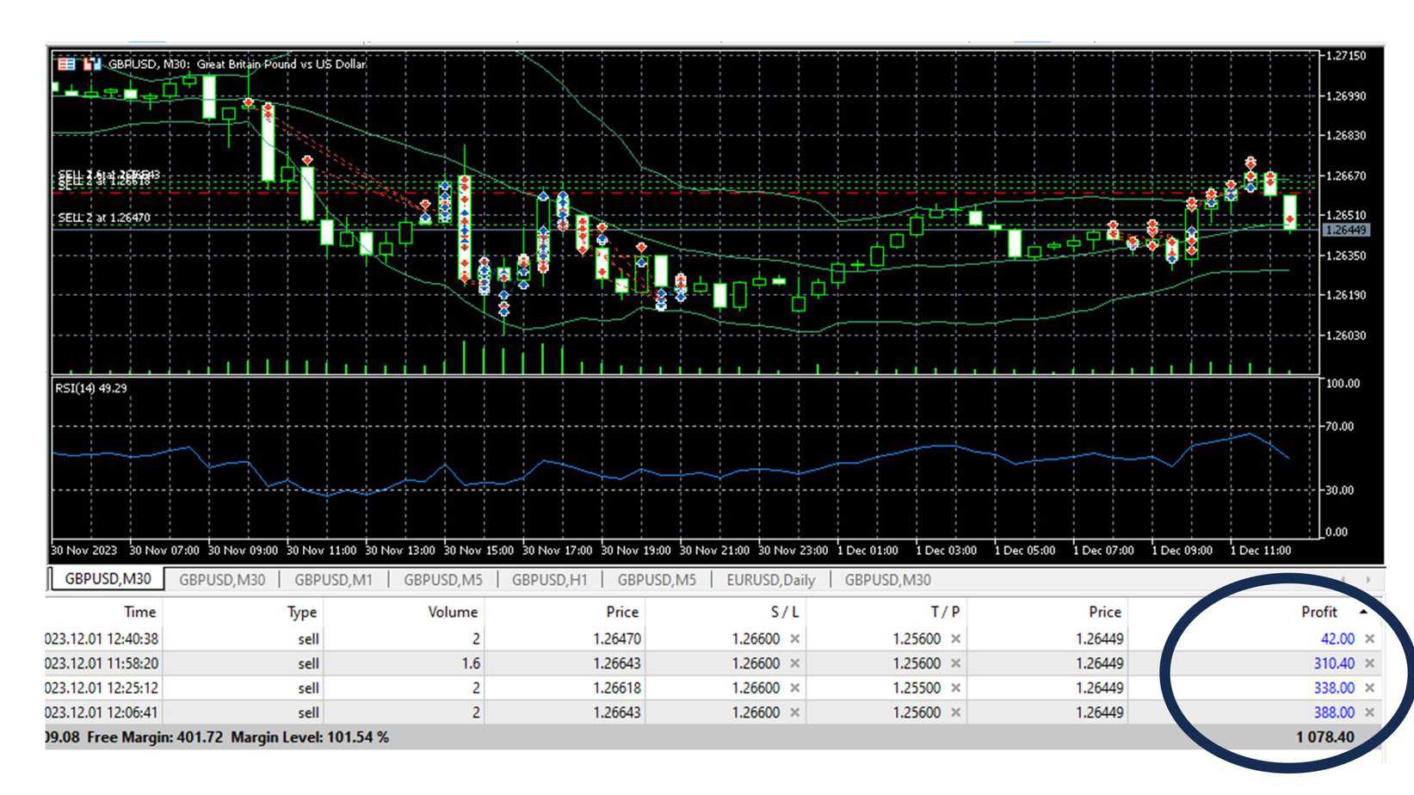
Task: Toggle sort arrow beside Profit column
Action: (1363, 612)
